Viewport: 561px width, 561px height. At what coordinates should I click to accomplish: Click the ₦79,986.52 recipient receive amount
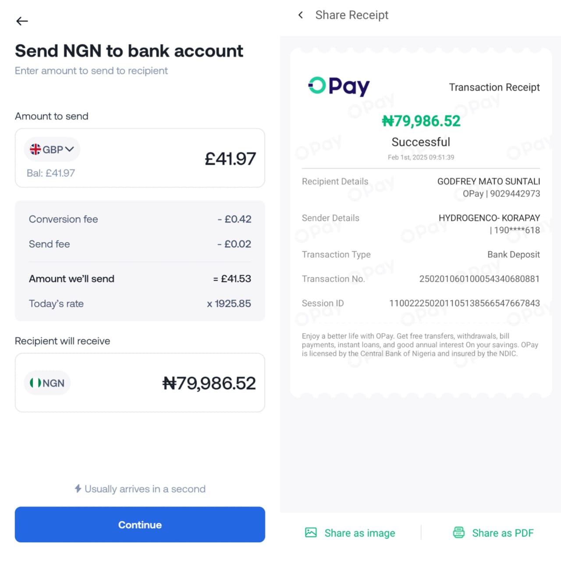pos(209,383)
